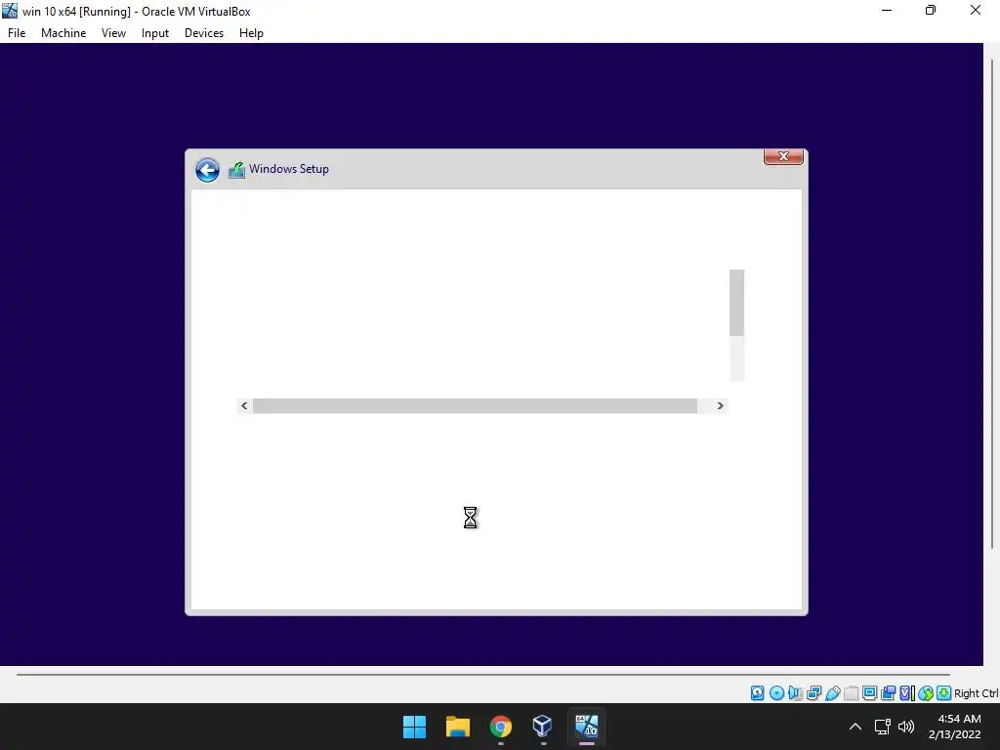1000x750 pixels.
Task: Open VirtualBox Manager from the taskbar
Action: click(543, 727)
